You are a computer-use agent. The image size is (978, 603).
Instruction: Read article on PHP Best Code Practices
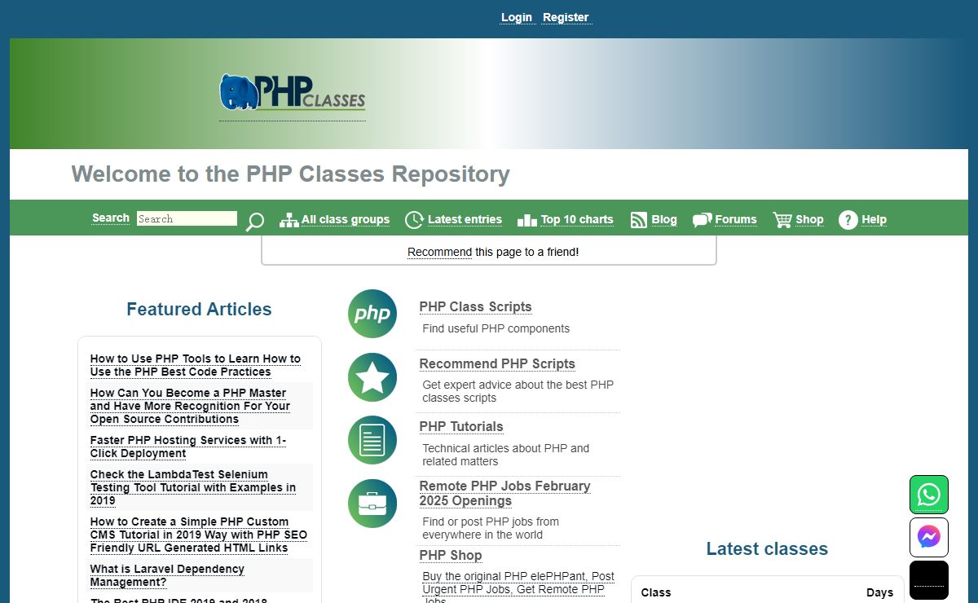click(x=196, y=365)
